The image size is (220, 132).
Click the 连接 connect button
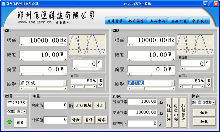(x=20, y=122)
